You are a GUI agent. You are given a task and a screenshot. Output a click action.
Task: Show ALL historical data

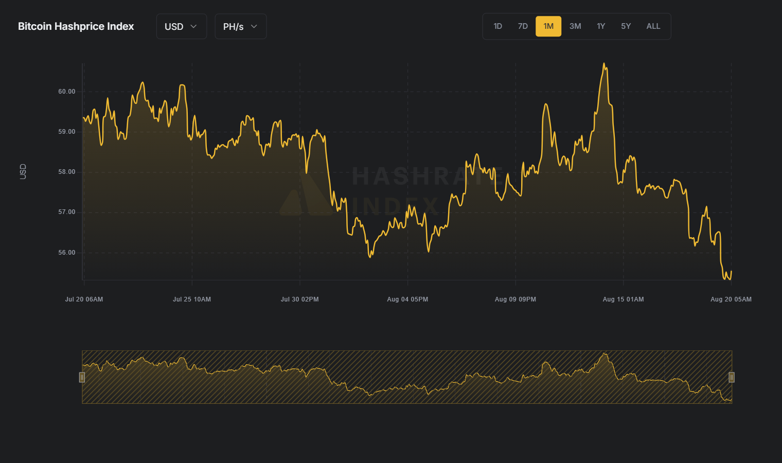[653, 26]
